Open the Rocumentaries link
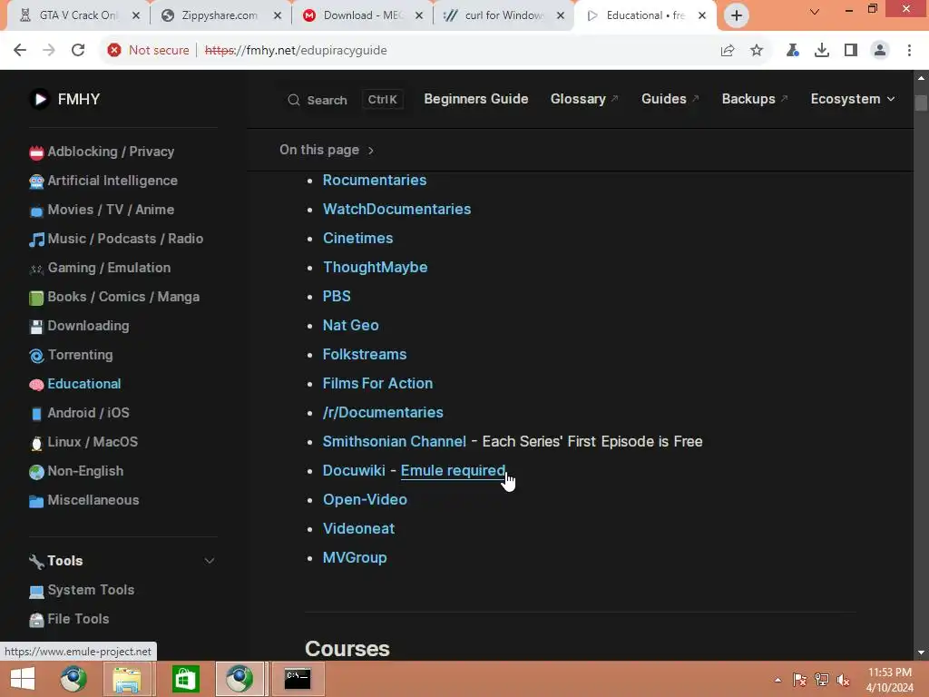This screenshot has width=929, height=697. point(375,181)
